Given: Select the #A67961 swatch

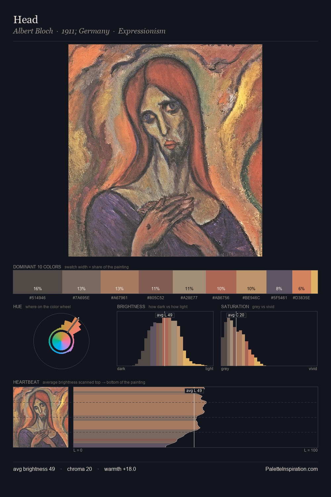Looking at the screenshot, I should pyautogui.click(x=119, y=282).
